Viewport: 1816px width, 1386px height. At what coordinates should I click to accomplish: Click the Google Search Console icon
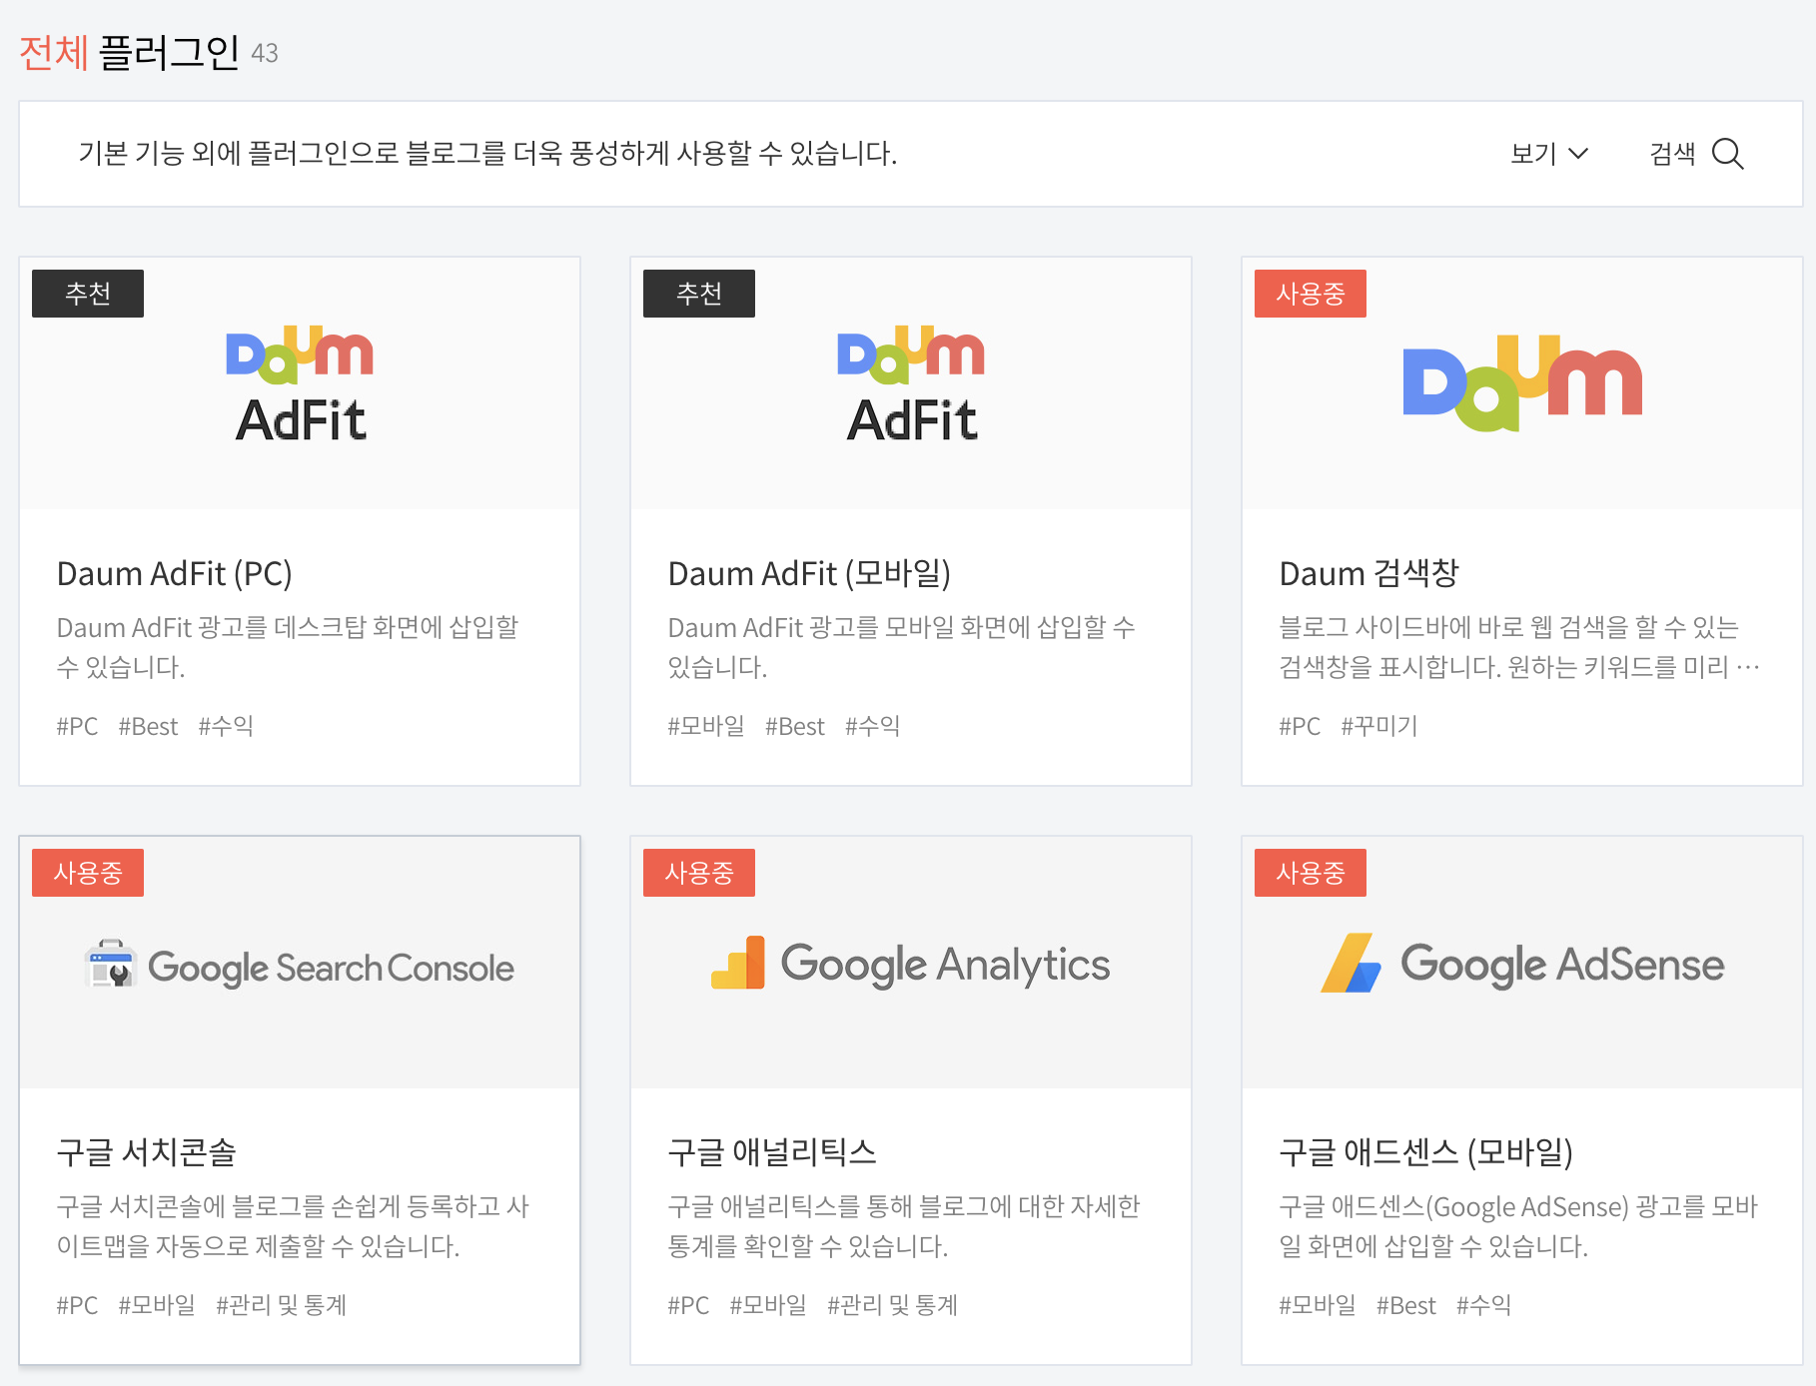coord(111,964)
